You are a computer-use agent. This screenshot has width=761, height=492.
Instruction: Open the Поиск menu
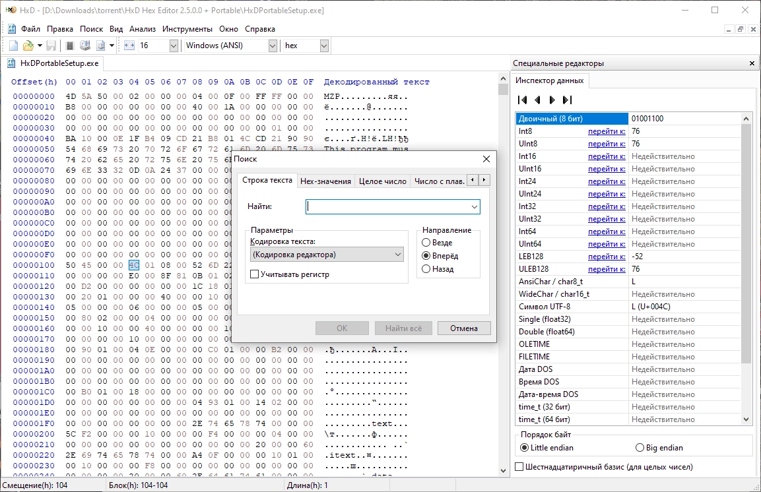tap(91, 29)
